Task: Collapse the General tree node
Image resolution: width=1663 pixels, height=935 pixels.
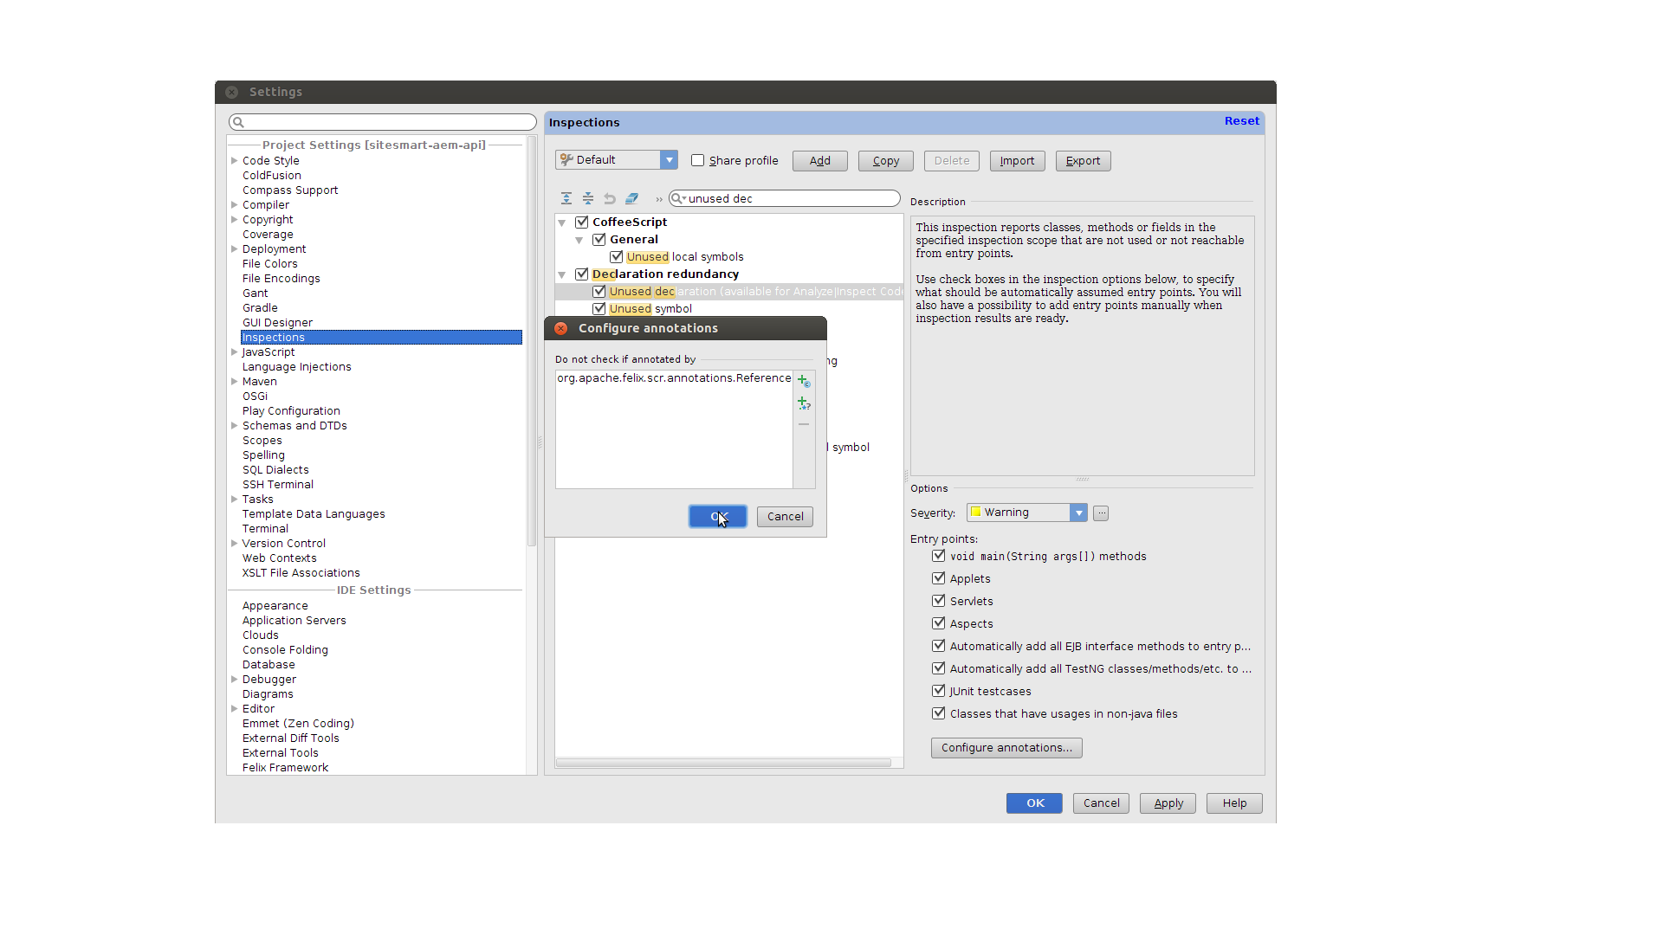Action: click(579, 241)
